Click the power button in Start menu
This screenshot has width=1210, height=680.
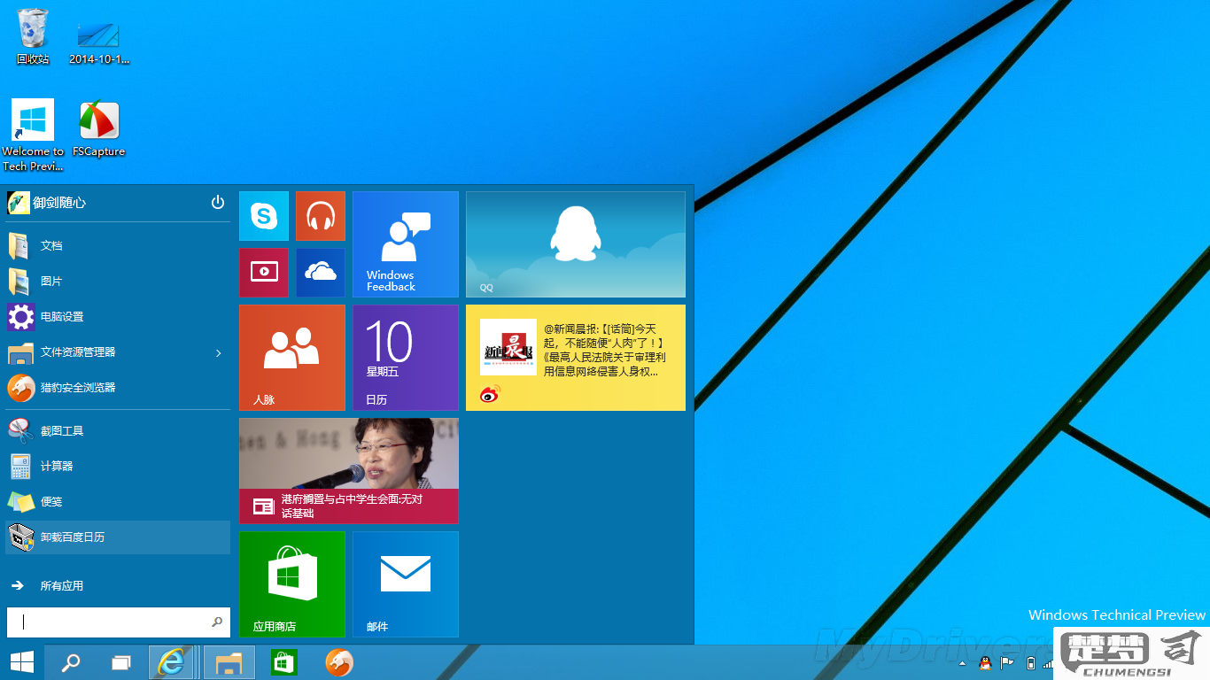point(218,203)
